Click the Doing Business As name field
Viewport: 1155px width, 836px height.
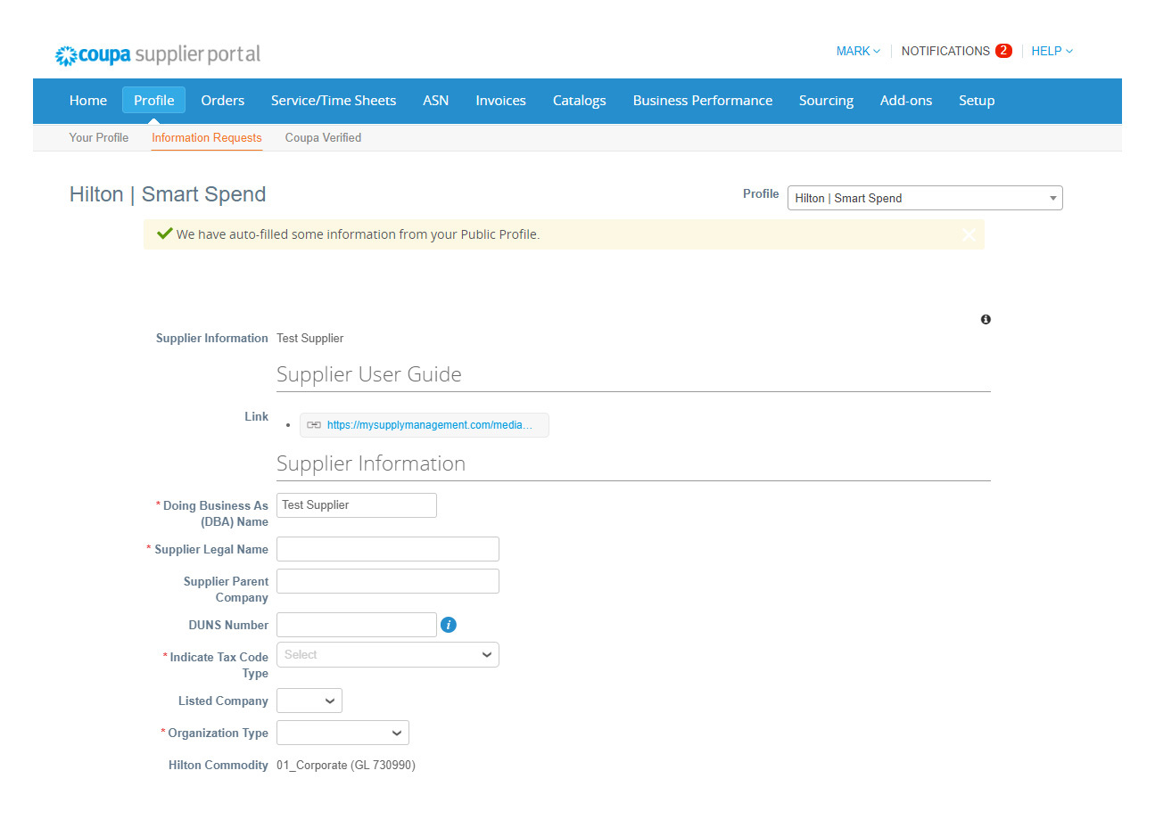point(356,505)
